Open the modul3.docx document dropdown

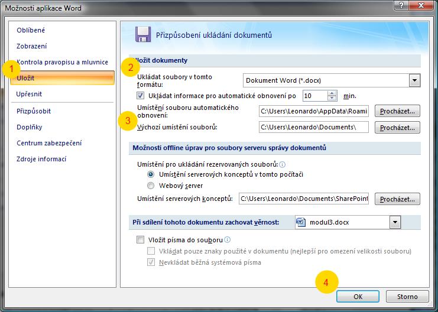coord(395,222)
